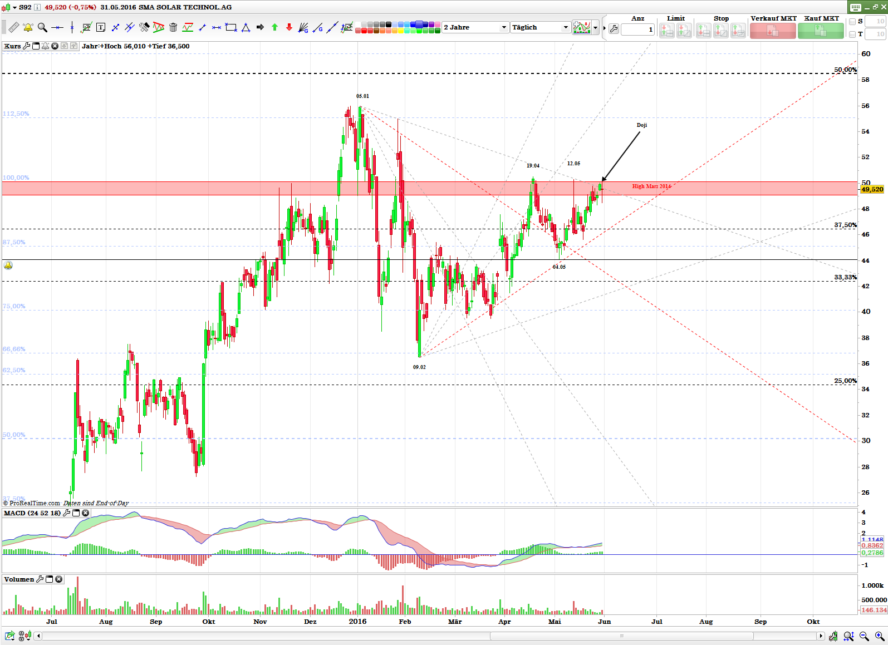Open MACD indicator wrench settings
Screen dimensions: 888x645
click(x=67, y=513)
